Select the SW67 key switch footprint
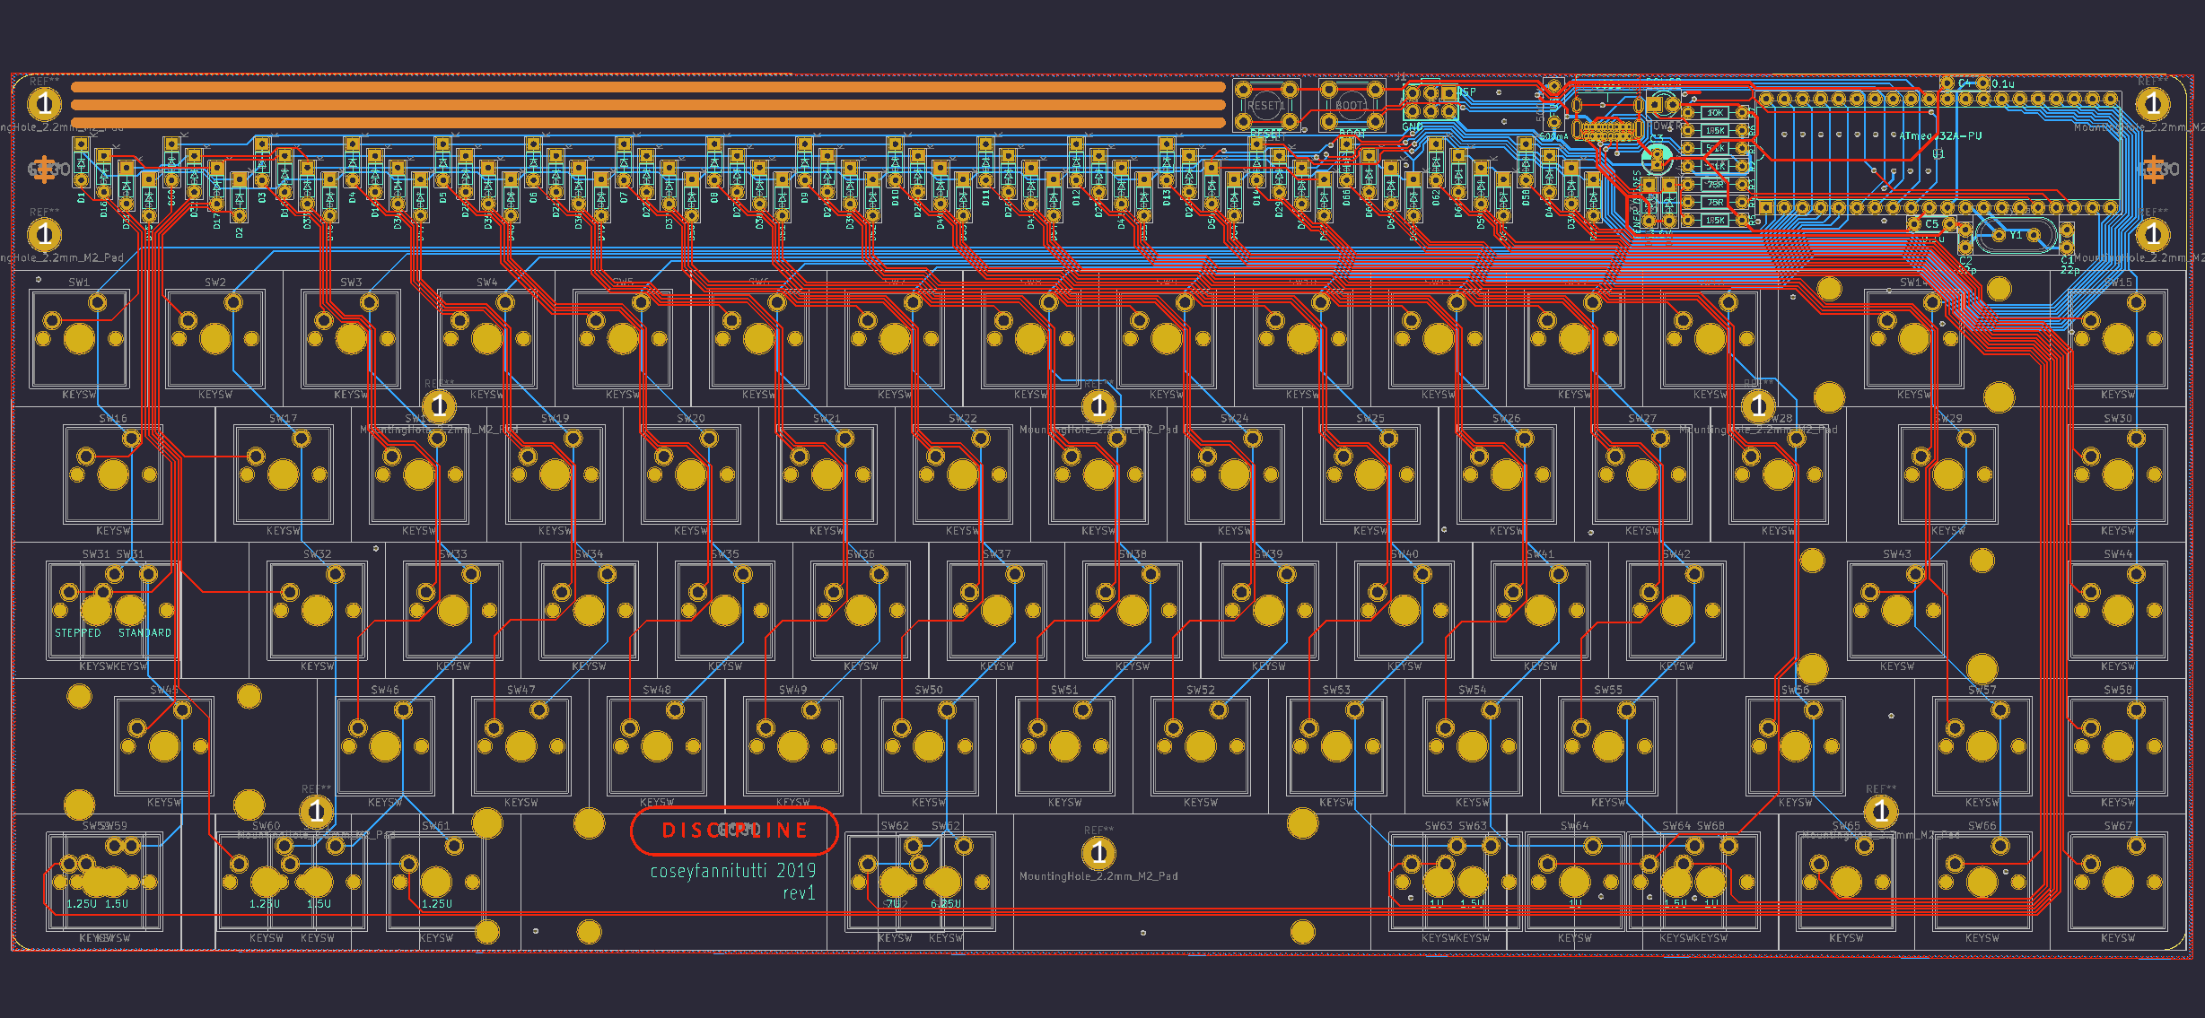2205x1018 pixels. tap(2117, 882)
